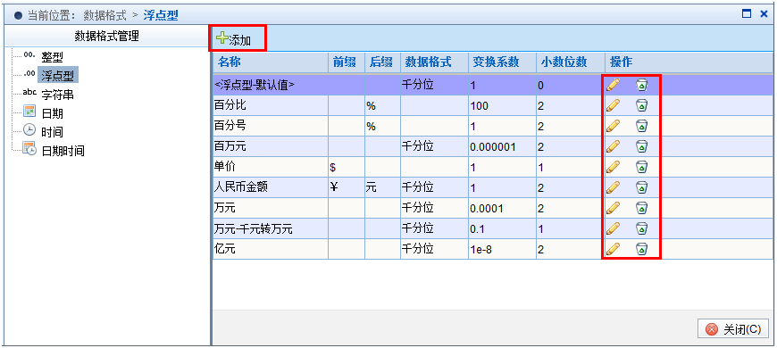The width and height of the screenshot is (777, 348).
Task: Click the edit pencil for 百分比 row
Action: coord(613,105)
